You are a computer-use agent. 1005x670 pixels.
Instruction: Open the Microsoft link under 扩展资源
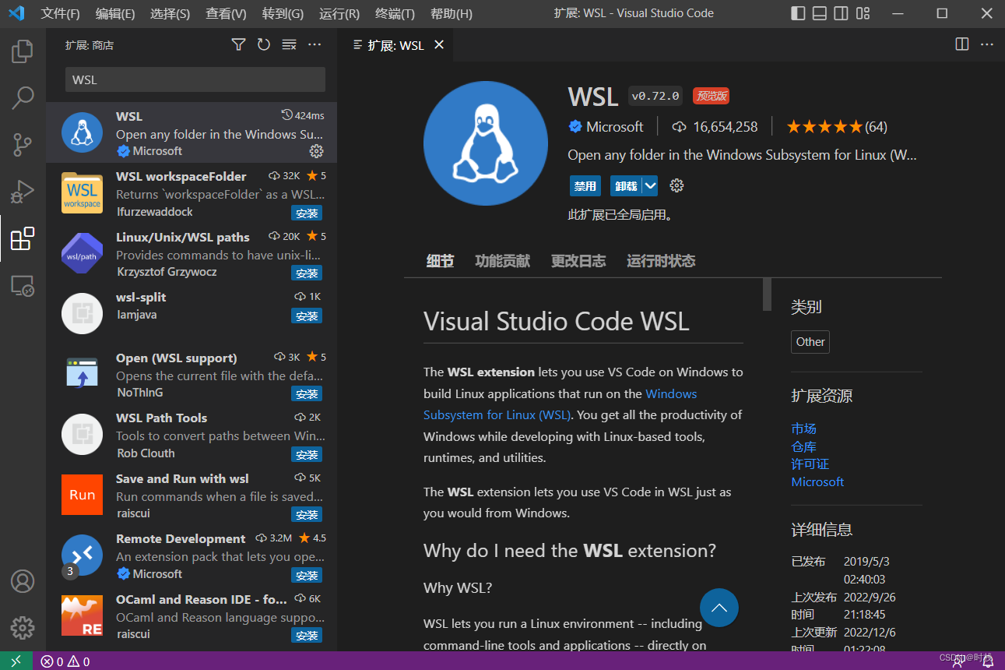click(817, 482)
